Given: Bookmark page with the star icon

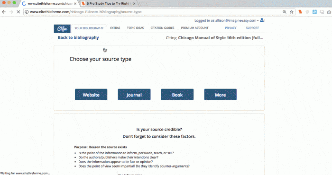Looking at the screenshot, I should pyautogui.click(x=292, y=12).
